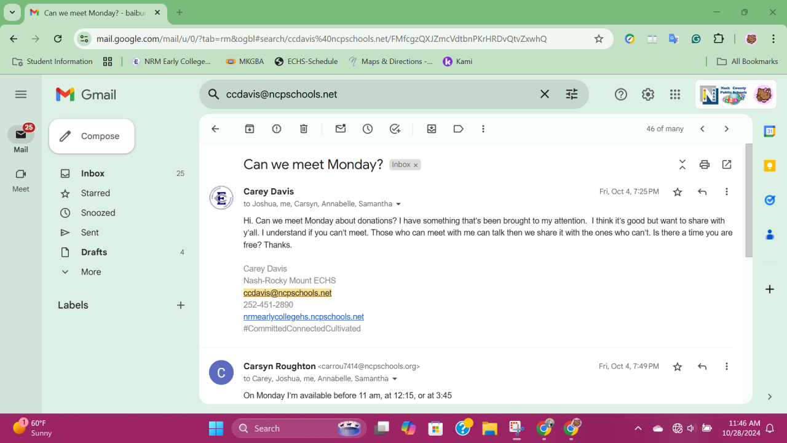Open the Kami bookmark

(x=457, y=62)
